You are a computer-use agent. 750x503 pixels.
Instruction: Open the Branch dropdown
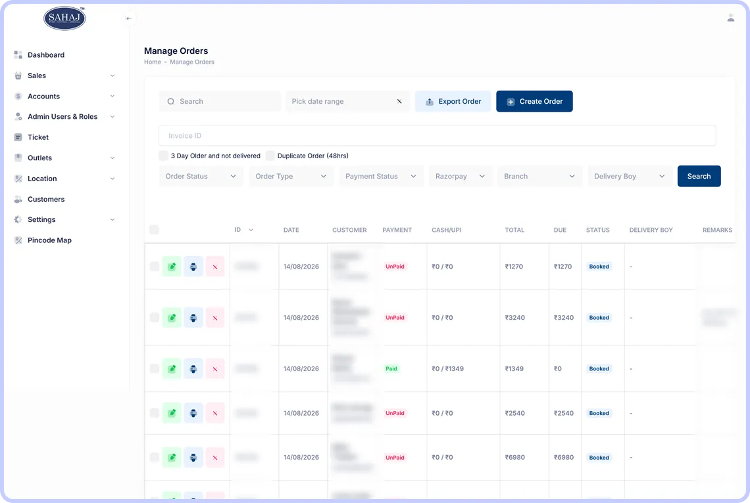pyautogui.click(x=539, y=176)
